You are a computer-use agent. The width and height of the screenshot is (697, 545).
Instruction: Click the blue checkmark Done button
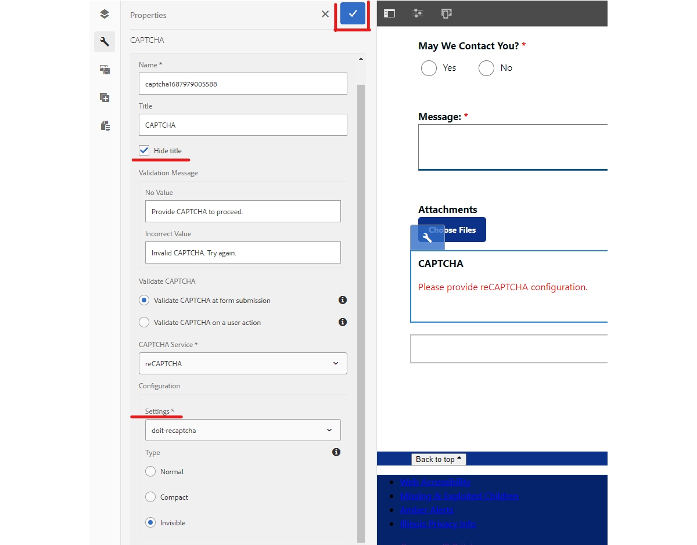pyautogui.click(x=353, y=14)
